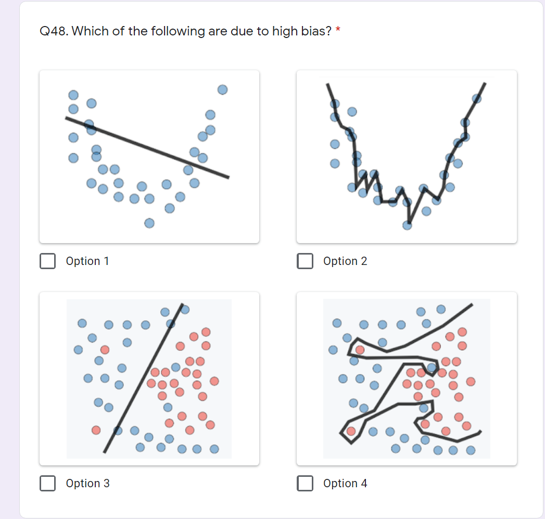This screenshot has width=545, height=519.
Task: Check the Option 1 checkbox
Action: (47, 261)
